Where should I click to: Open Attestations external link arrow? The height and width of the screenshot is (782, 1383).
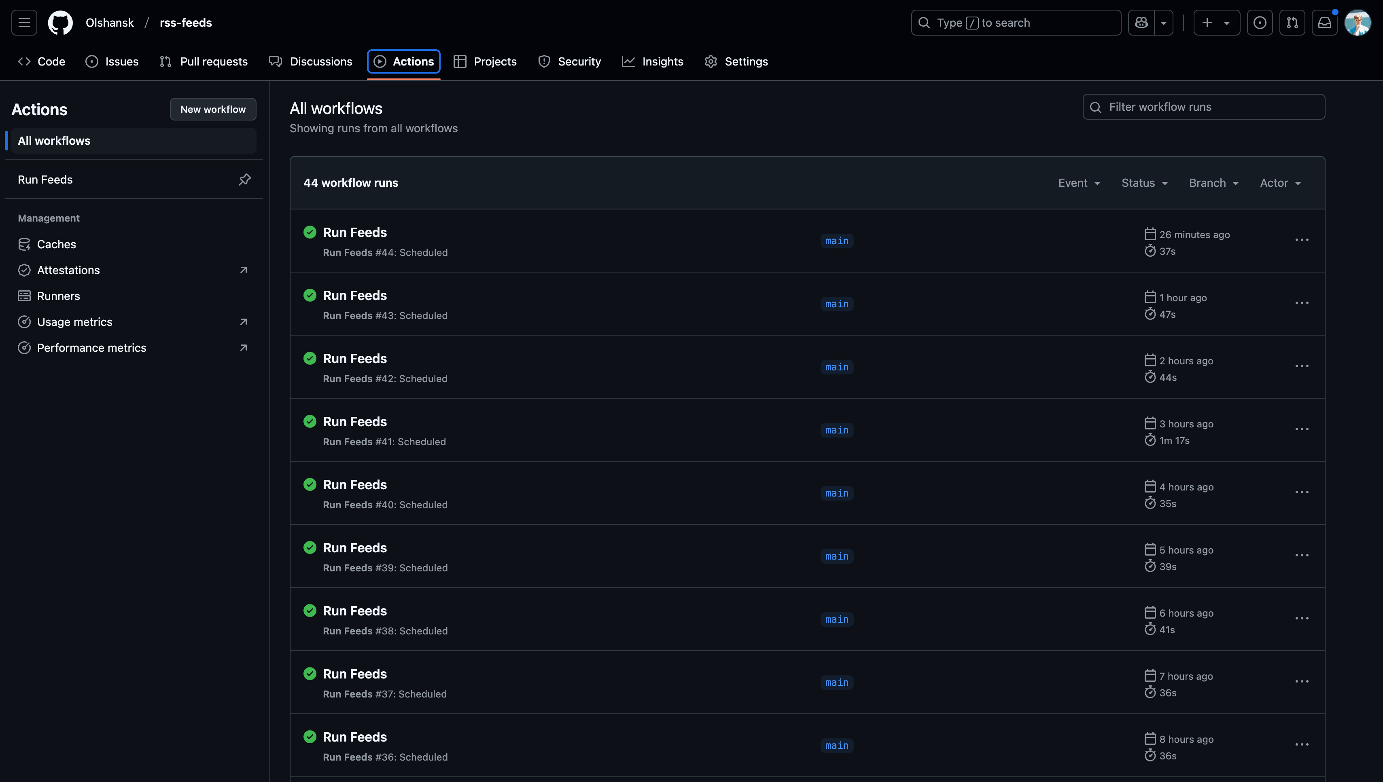point(244,270)
